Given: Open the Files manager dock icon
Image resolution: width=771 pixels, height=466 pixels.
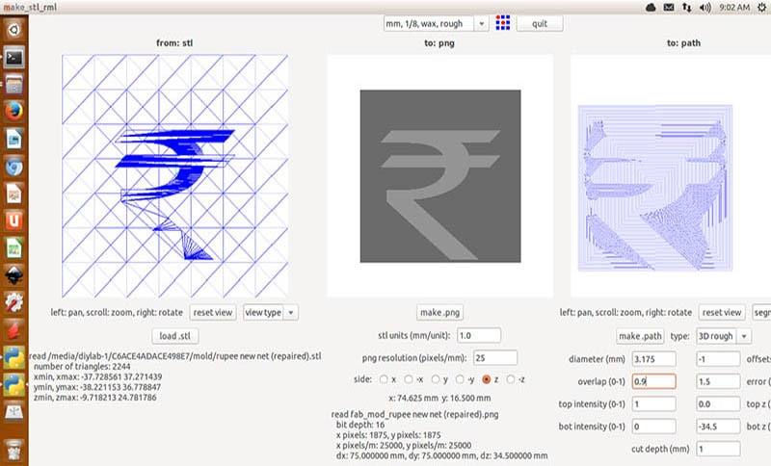Looking at the screenshot, I should tap(13, 85).
